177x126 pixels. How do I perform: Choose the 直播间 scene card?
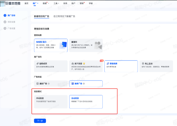86,45
